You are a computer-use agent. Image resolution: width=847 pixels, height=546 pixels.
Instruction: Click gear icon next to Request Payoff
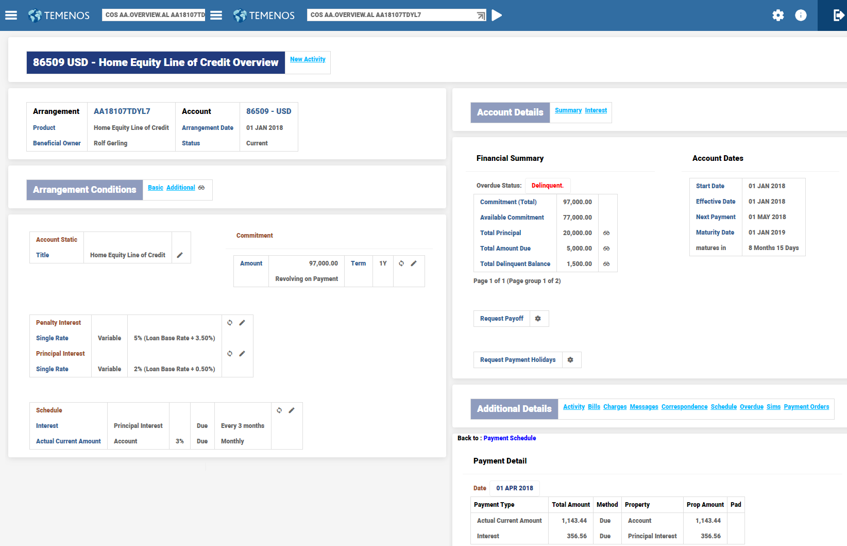538,319
